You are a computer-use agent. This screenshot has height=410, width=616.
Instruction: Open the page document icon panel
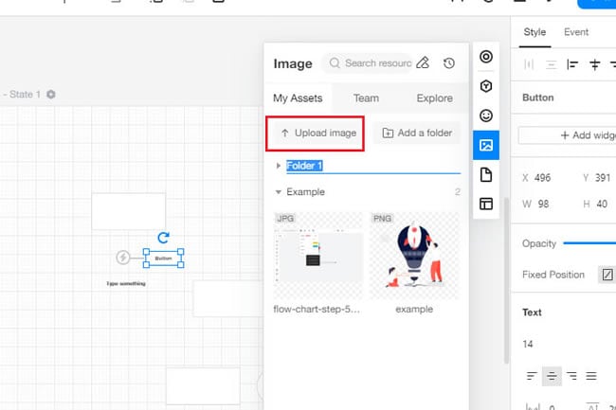pos(486,174)
